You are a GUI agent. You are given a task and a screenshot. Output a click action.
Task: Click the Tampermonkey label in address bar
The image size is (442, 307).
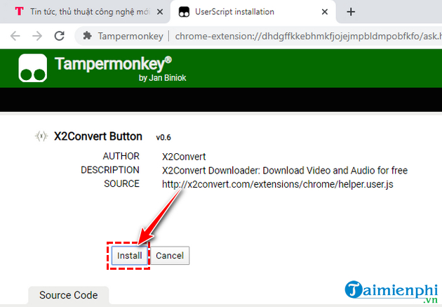(130, 36)
